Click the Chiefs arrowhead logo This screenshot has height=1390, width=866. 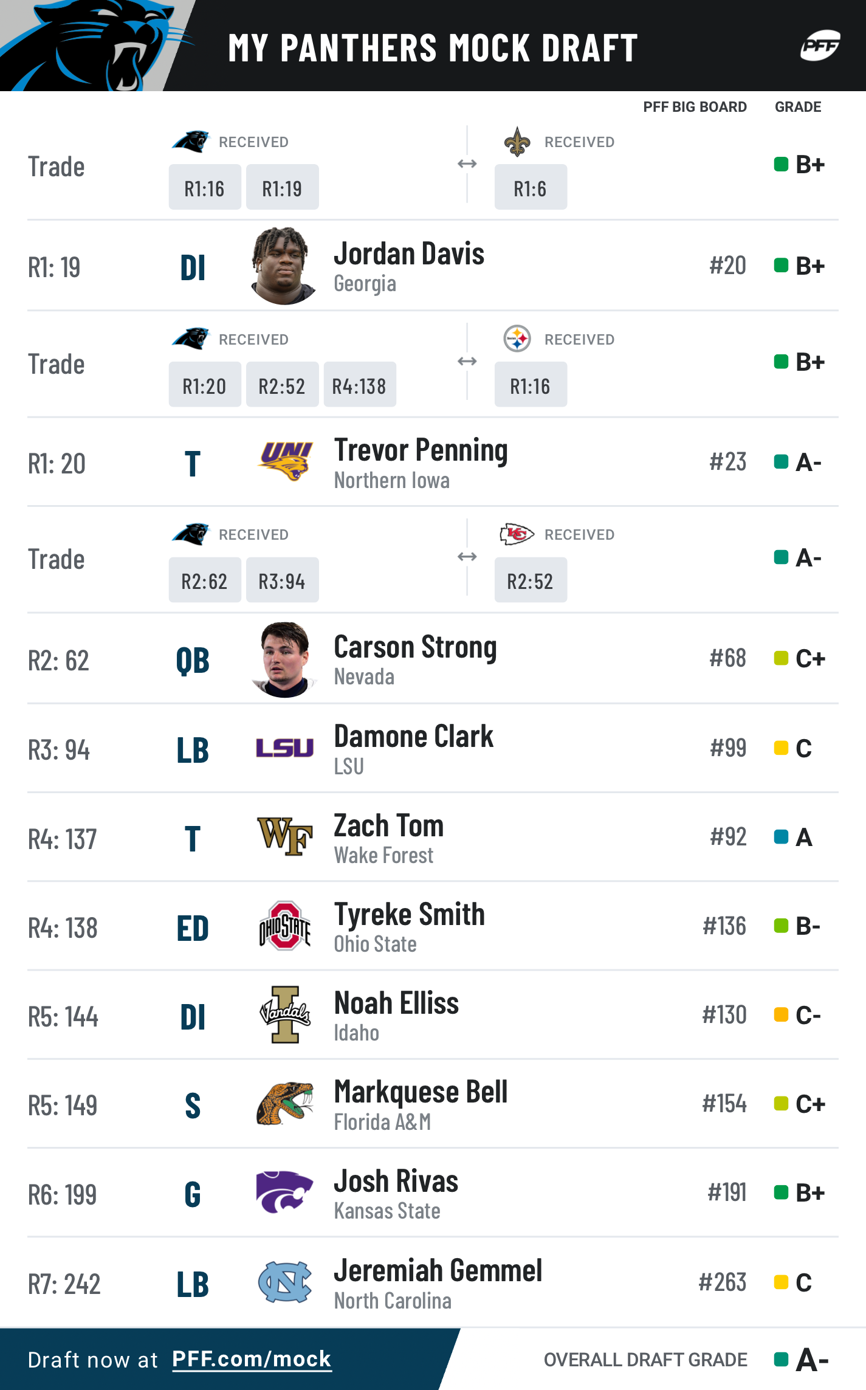point(517,534)
